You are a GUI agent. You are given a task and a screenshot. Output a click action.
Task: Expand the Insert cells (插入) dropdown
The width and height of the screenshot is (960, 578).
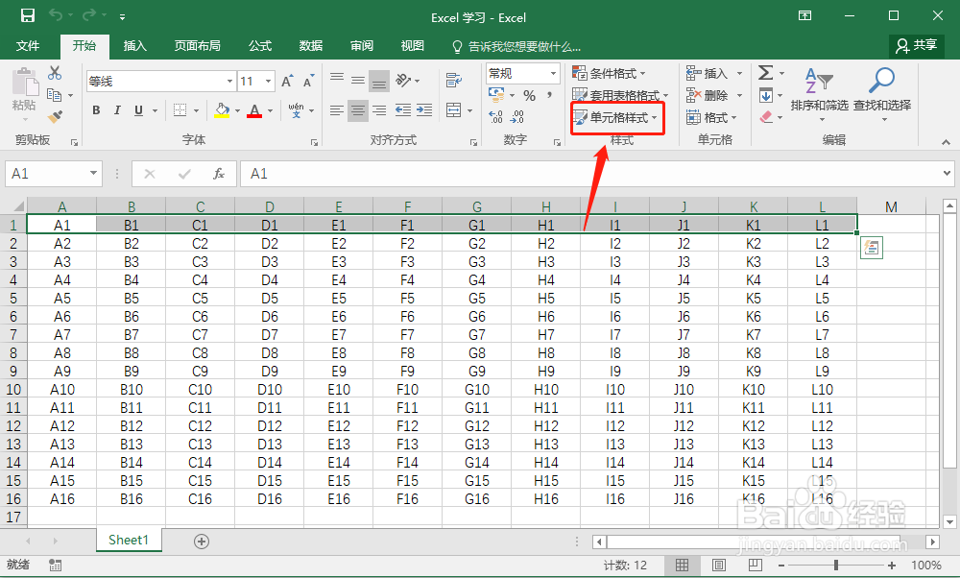coord(739,74)
